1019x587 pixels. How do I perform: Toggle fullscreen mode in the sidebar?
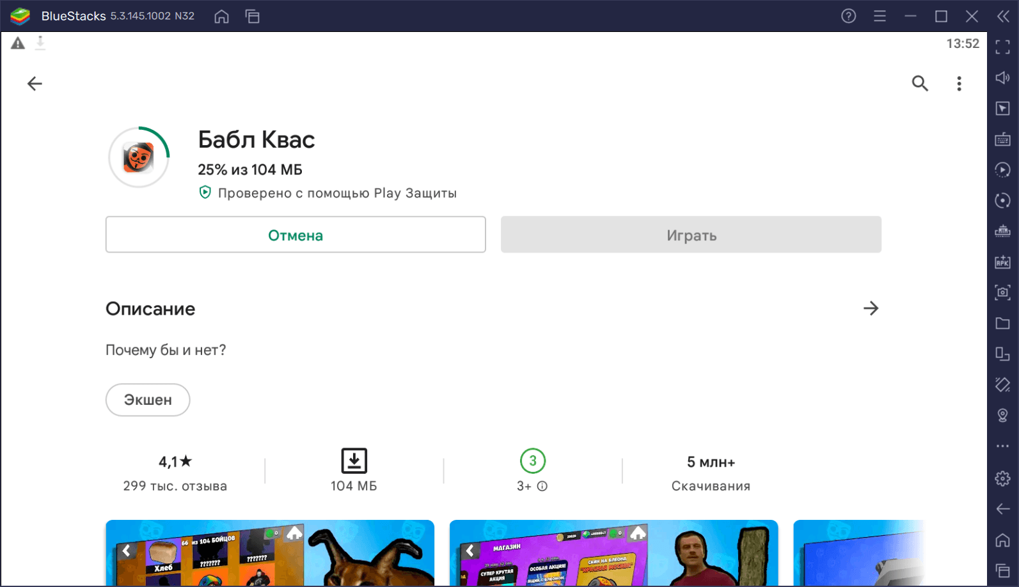coord(1002,47)
